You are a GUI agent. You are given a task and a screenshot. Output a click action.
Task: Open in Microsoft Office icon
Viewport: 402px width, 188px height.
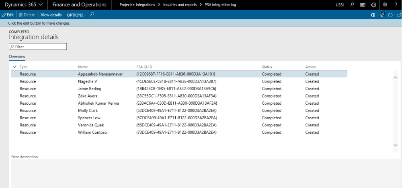(373, 15)
